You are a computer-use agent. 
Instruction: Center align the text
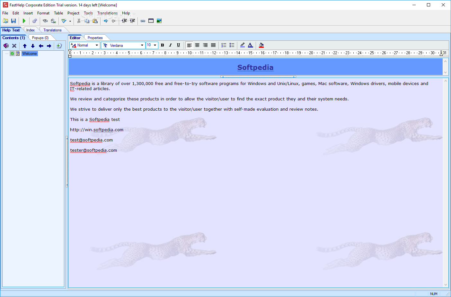[x=197, y=45]
